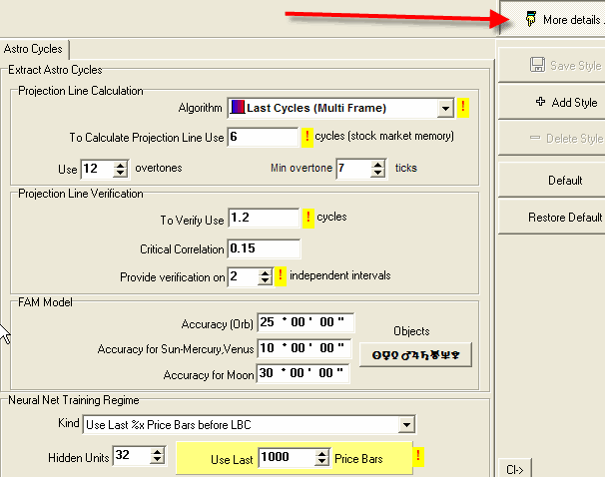Adjust the overtones spinner arrows
Screen dimensions: 605x477
point(121,169)
